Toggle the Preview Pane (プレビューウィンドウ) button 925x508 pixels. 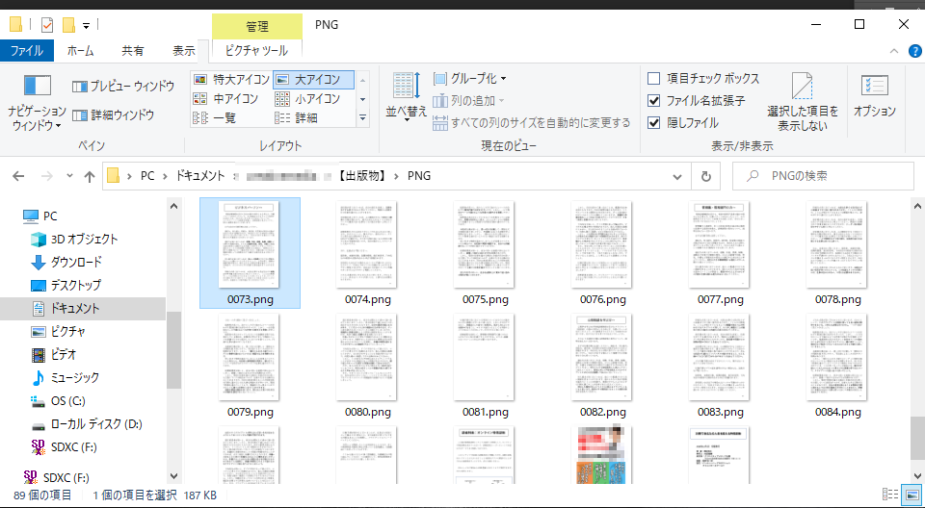pyautogui.click(x=123, y=87)
